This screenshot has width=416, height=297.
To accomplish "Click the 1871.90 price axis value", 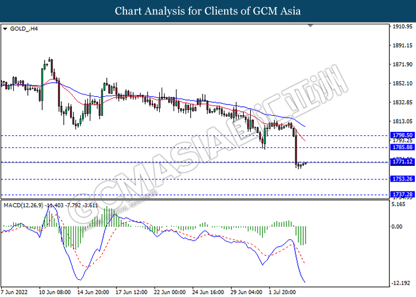I will click(402, 64).
